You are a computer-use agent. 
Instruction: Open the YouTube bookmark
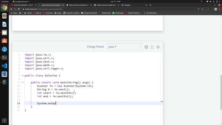(48, 13)
